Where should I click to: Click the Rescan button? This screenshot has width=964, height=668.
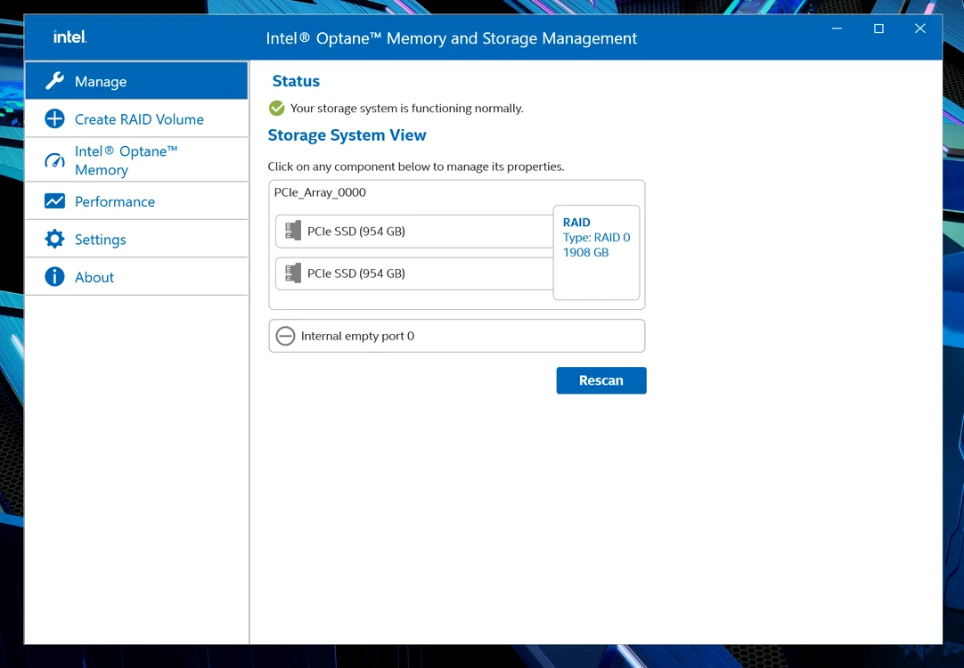click(601, 380)
